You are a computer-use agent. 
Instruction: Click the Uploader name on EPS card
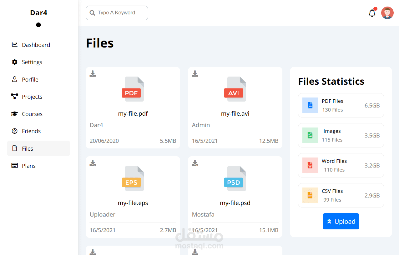pos(103,214)
